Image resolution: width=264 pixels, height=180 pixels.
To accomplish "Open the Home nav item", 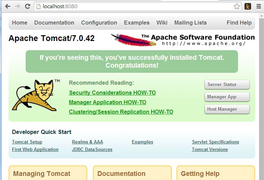I will point(19,23).
